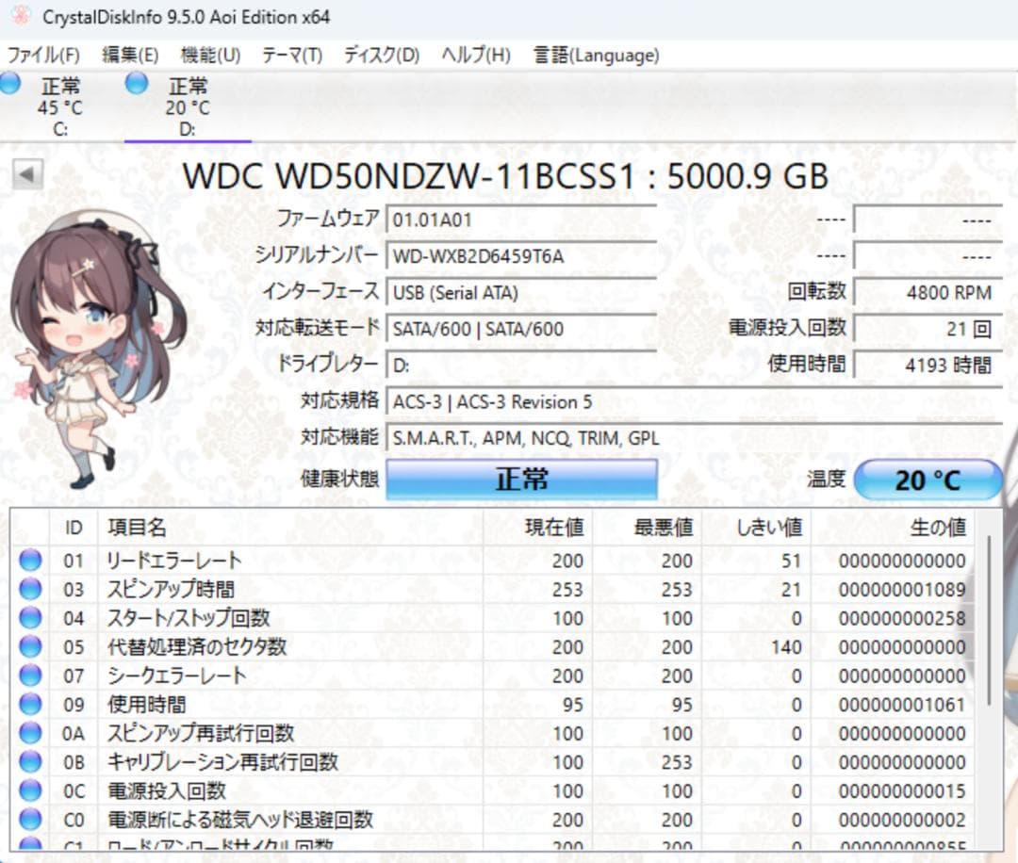Open the 機能(U) functions menu
Viewport: 1018px width, 863px height.
click(209, 55)
